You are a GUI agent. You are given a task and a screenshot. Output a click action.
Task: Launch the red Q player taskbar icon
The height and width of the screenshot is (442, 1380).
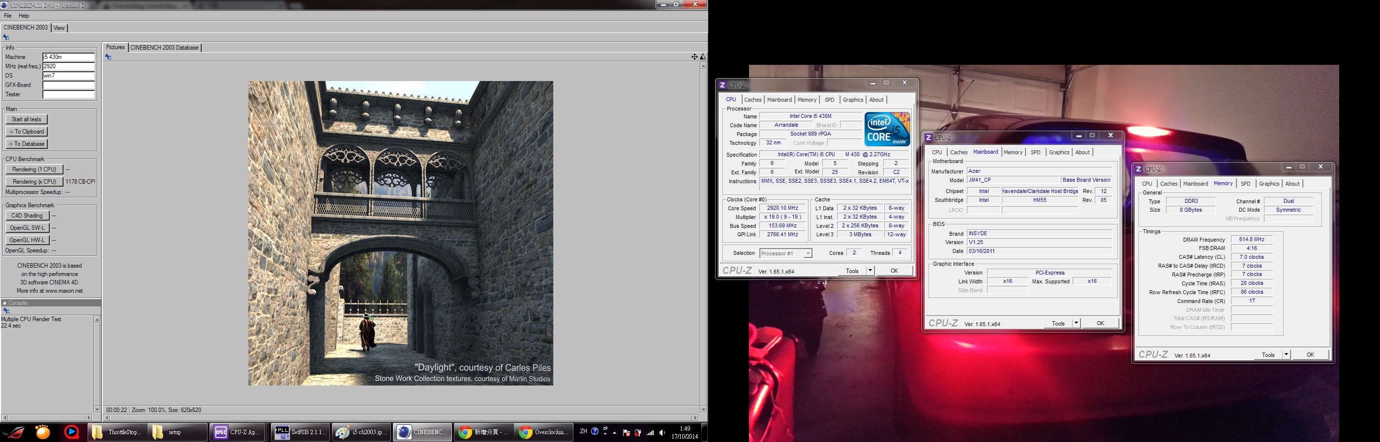[71, 432]
